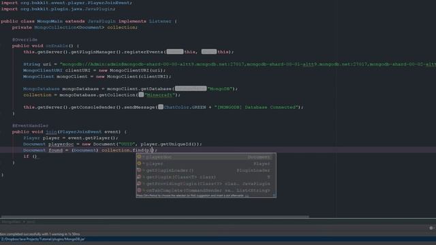Click the getDatabase method call

tap(156, 88)
